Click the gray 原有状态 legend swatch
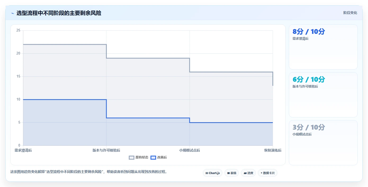 pos(132,157)
